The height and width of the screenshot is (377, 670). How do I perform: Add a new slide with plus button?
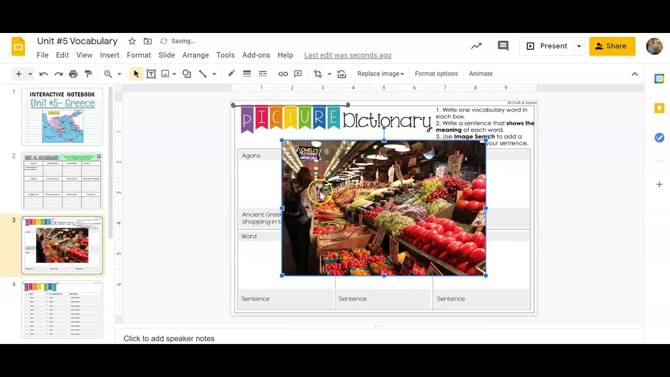tap(18, 74)
